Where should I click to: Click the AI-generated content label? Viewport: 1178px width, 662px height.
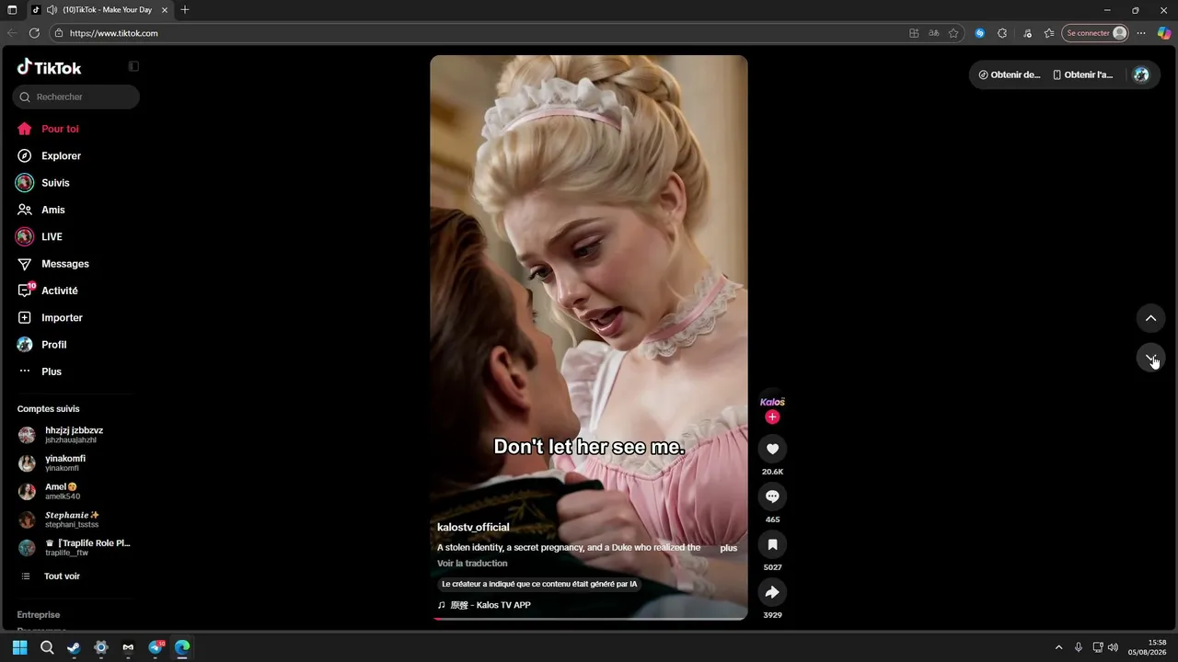[539, 584]
